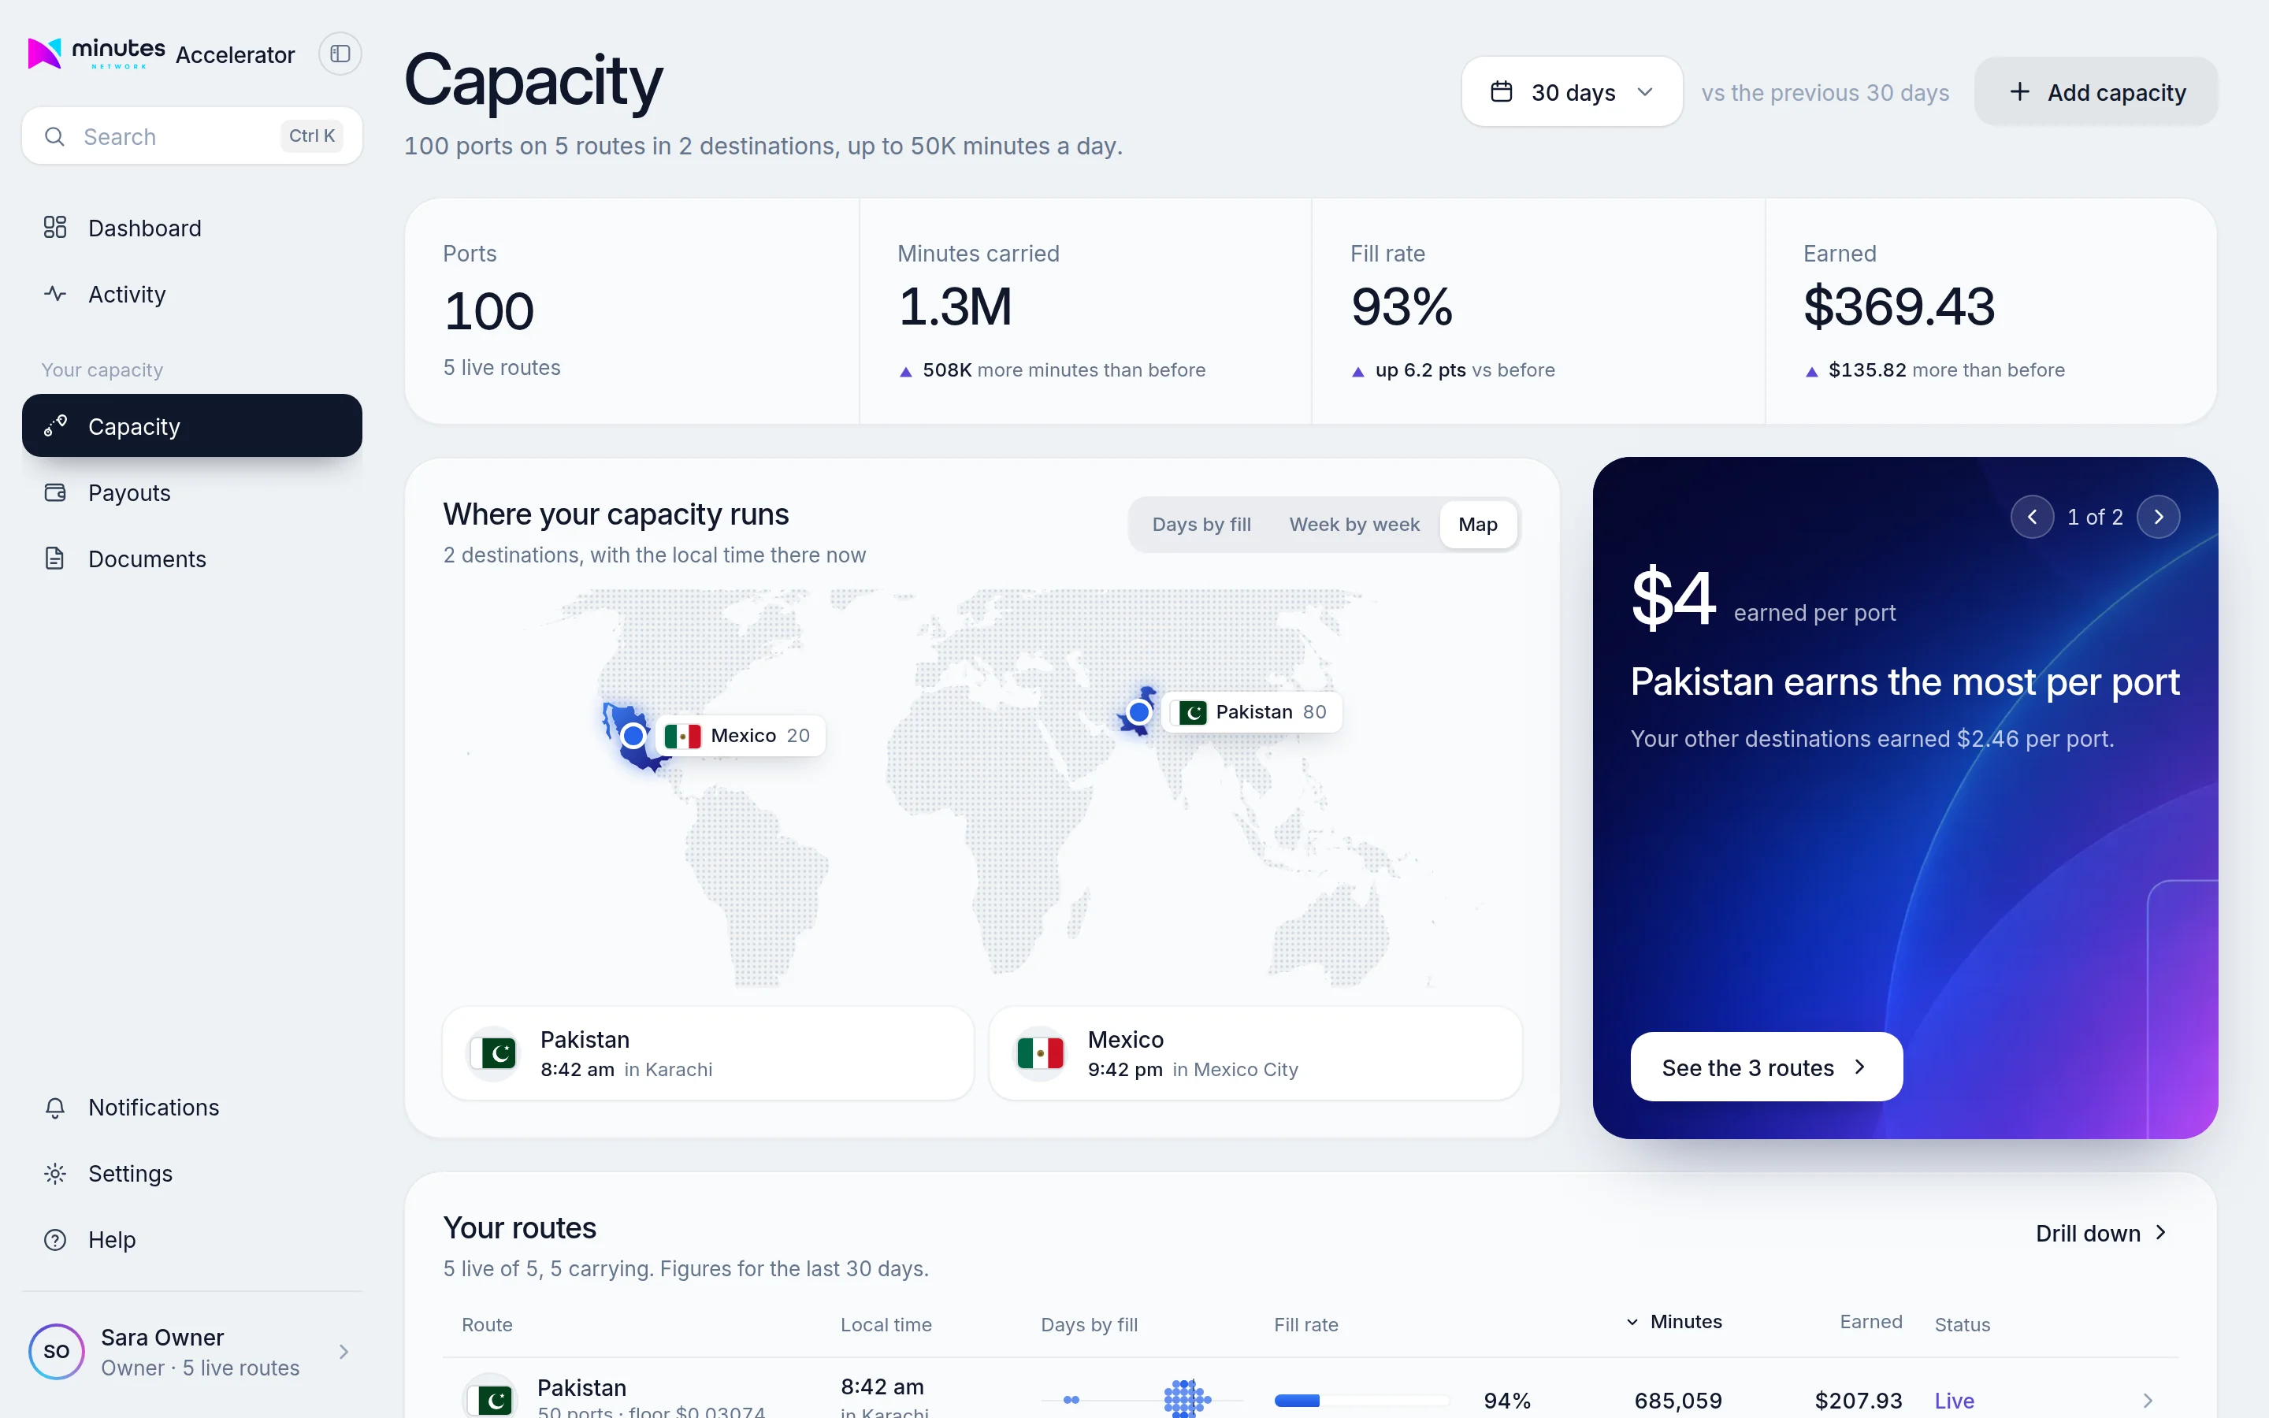Click the Earned column header
The image size is (2269, 1418).
(1870, 1321)
